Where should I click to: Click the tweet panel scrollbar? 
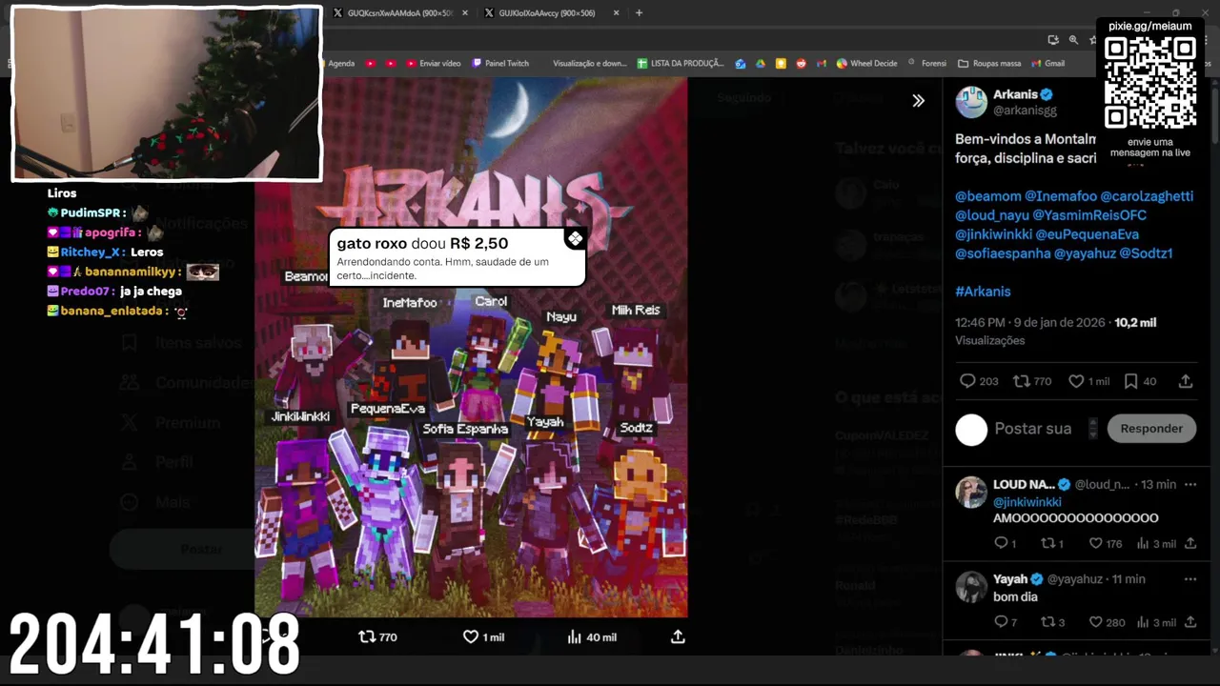tap(1215, 114)
